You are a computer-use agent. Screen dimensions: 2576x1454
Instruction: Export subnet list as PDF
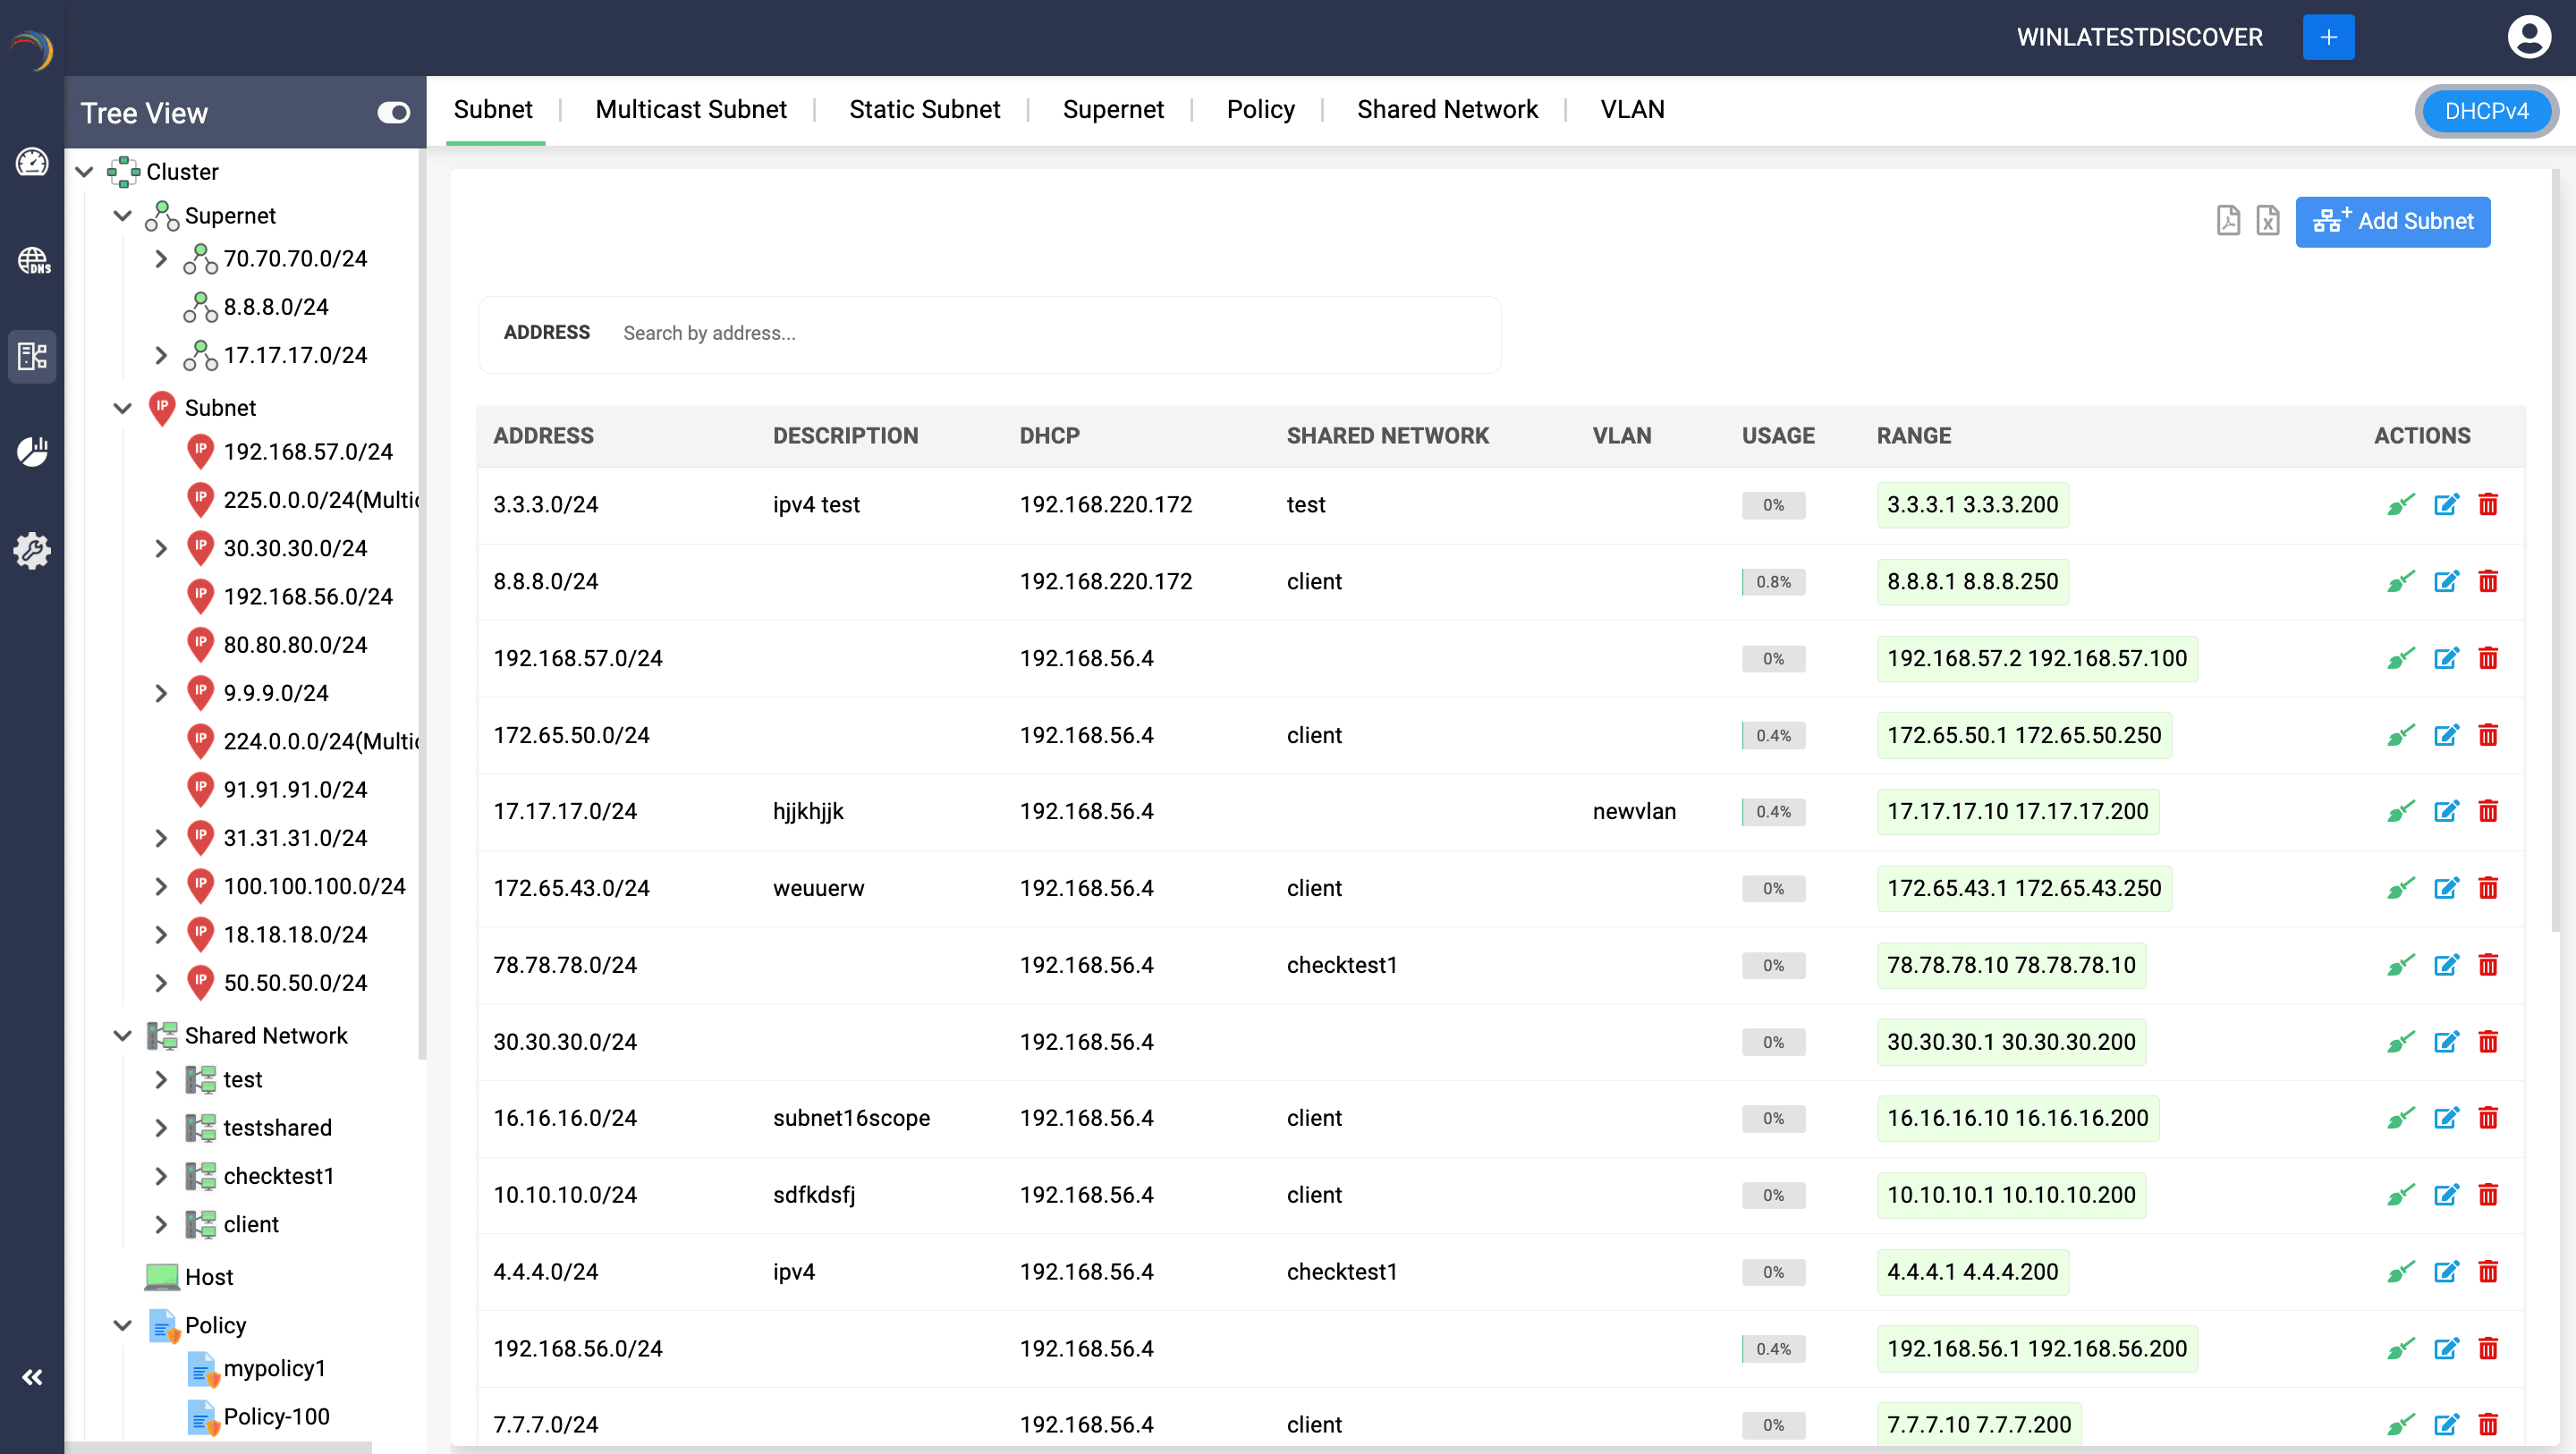(2228, 220)
